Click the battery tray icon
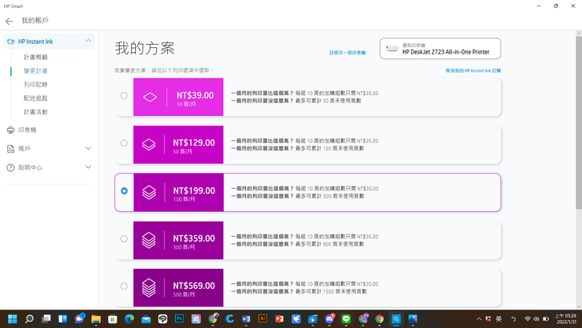Screen dimensions: 582x328 click(546, 318)
